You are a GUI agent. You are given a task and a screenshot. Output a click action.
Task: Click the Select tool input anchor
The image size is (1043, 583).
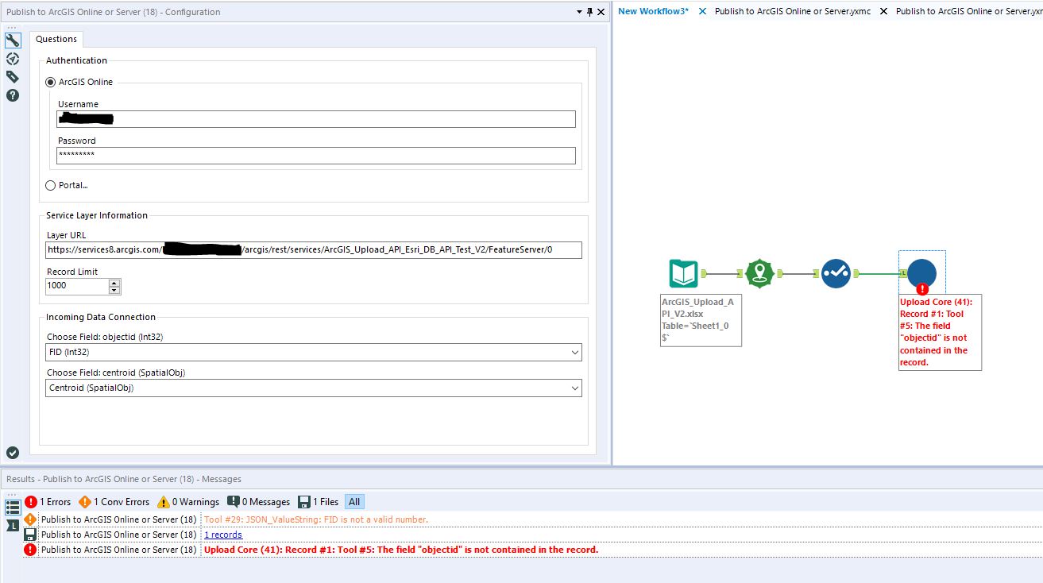(816, 274)
